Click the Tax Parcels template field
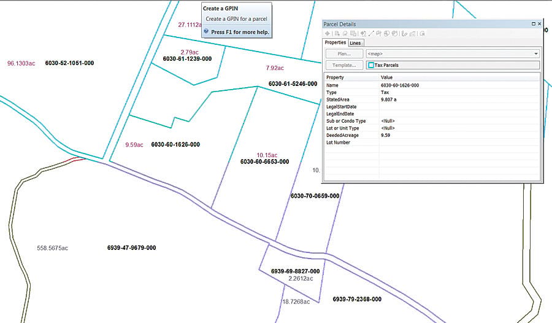Screen dimensions: 552x323 pos(453,65)
